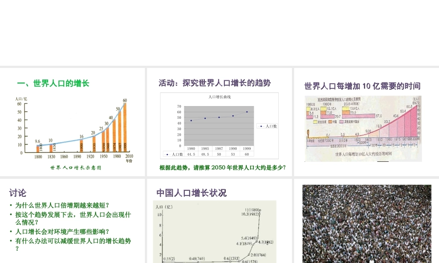Screen dimensions: 439x263
Task: Click caption 世界人口每增加10亿人大约经历的时间
Action: (x=363, y=154)
